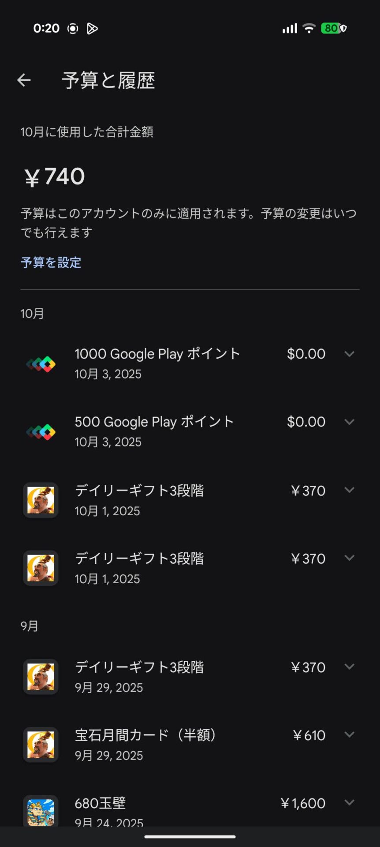Expand the 9月 29 デイリーギフト3段階 entry
This screenshot has width=380, height=847.
coord(349,667)
